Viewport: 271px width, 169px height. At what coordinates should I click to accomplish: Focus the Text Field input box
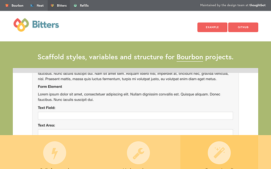pos(135,116)
